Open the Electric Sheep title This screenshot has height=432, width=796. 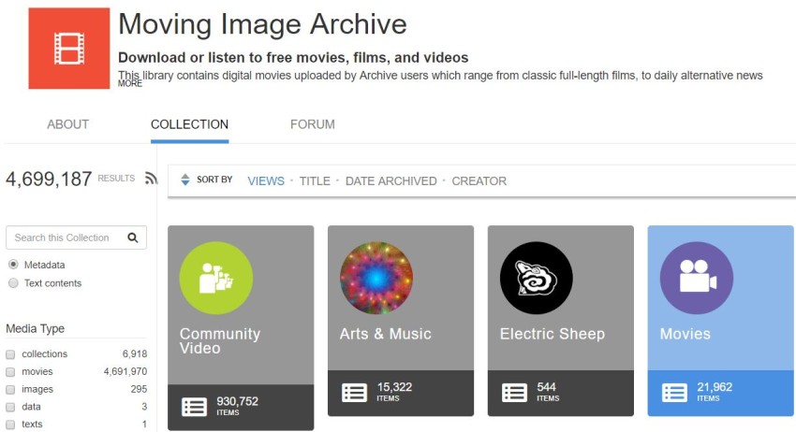553,334
